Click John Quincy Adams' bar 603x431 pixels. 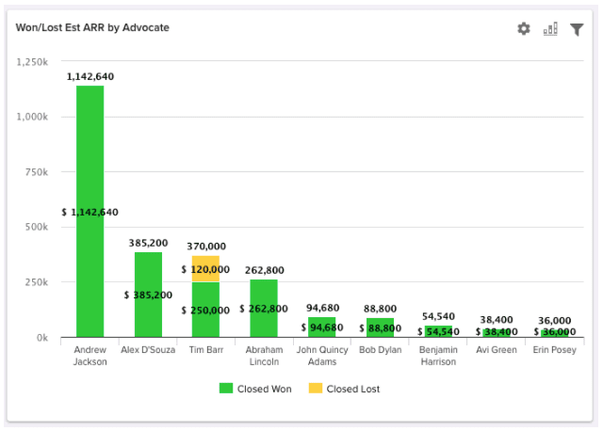coord(322,327)
